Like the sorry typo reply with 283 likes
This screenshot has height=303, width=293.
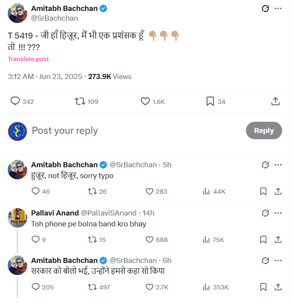coord(150,191)
